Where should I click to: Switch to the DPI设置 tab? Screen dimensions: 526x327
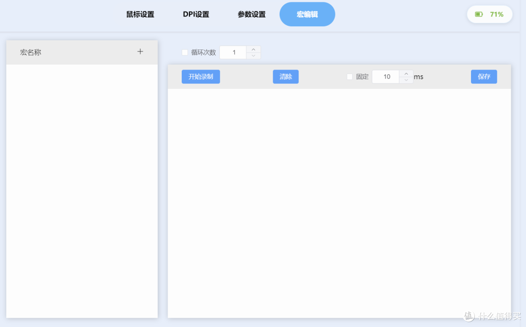pos(196,15)
